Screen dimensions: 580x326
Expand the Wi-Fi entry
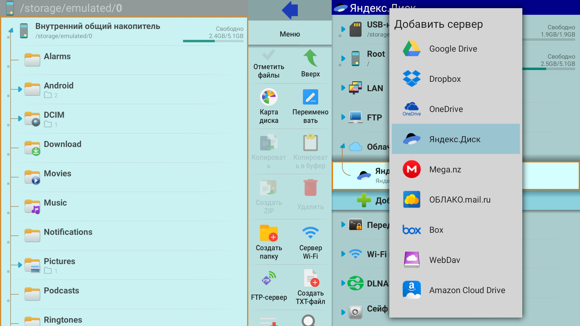pos(343,254)
